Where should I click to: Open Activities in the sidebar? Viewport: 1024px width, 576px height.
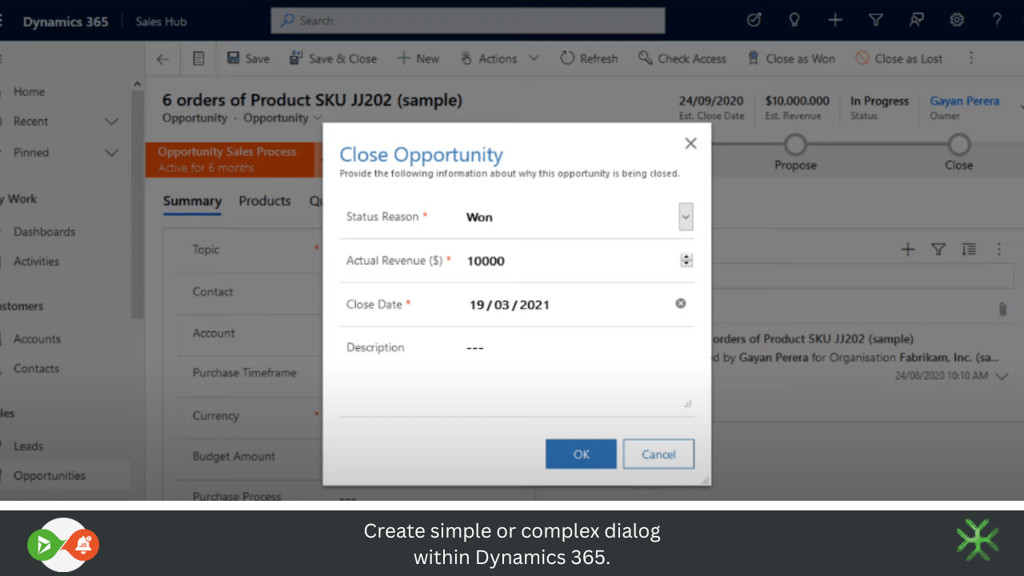(36, 262)
